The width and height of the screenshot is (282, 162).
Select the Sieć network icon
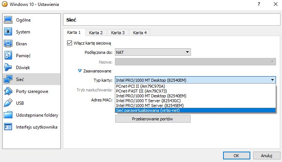click(x=8, y=79)
